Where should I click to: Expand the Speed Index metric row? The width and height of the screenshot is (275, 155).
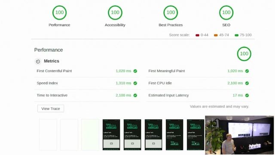click(87, 83)
